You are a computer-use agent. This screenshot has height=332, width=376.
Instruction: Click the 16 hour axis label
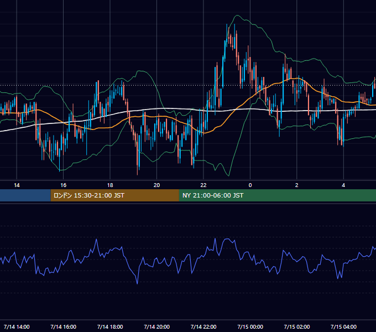point(63,185)
